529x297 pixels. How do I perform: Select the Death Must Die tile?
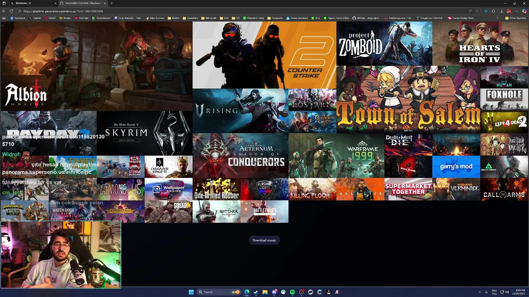click(x=408, y=144)
